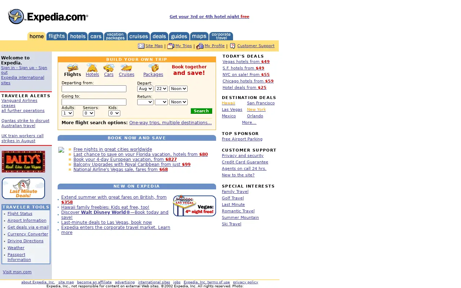Click the My Trips suitcase icon

click(171, 46)
